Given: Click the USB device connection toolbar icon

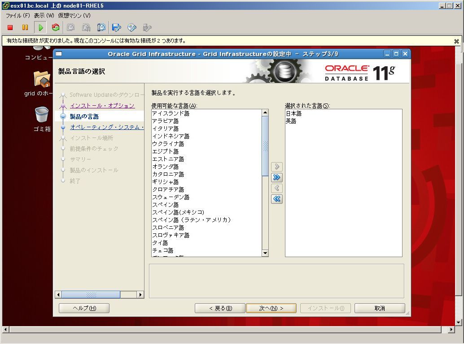Looking at the screenshot, I should pos(147,27).
